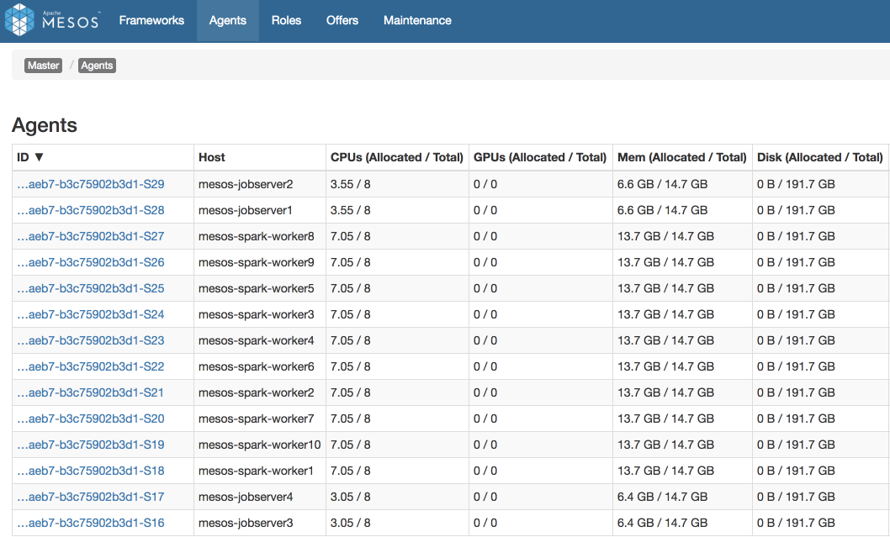890x537 pixels.
Task: Switch to the Offers tab
Action: pos(342,20)
